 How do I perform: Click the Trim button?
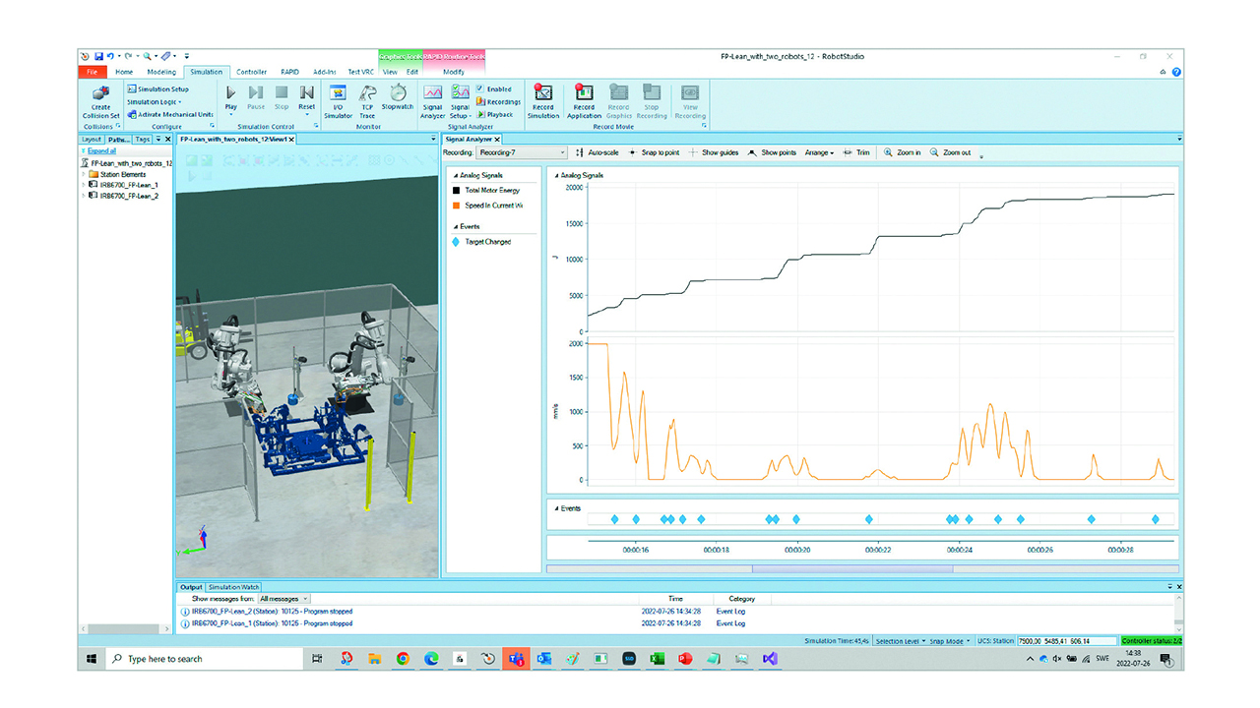(x=856, y=152)
